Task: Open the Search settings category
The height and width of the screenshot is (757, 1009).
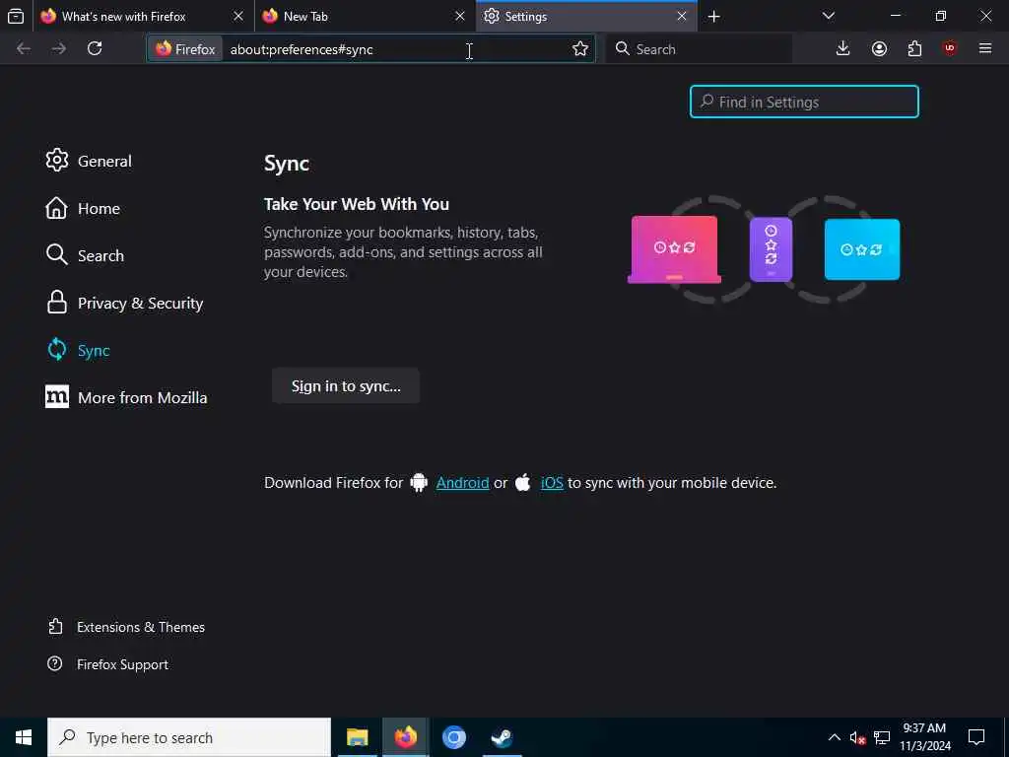Action: [85, 255]
